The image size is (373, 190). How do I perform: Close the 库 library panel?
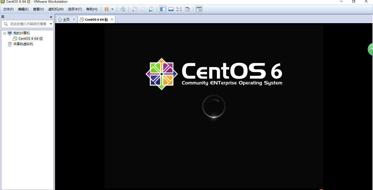tap(51, 17)
